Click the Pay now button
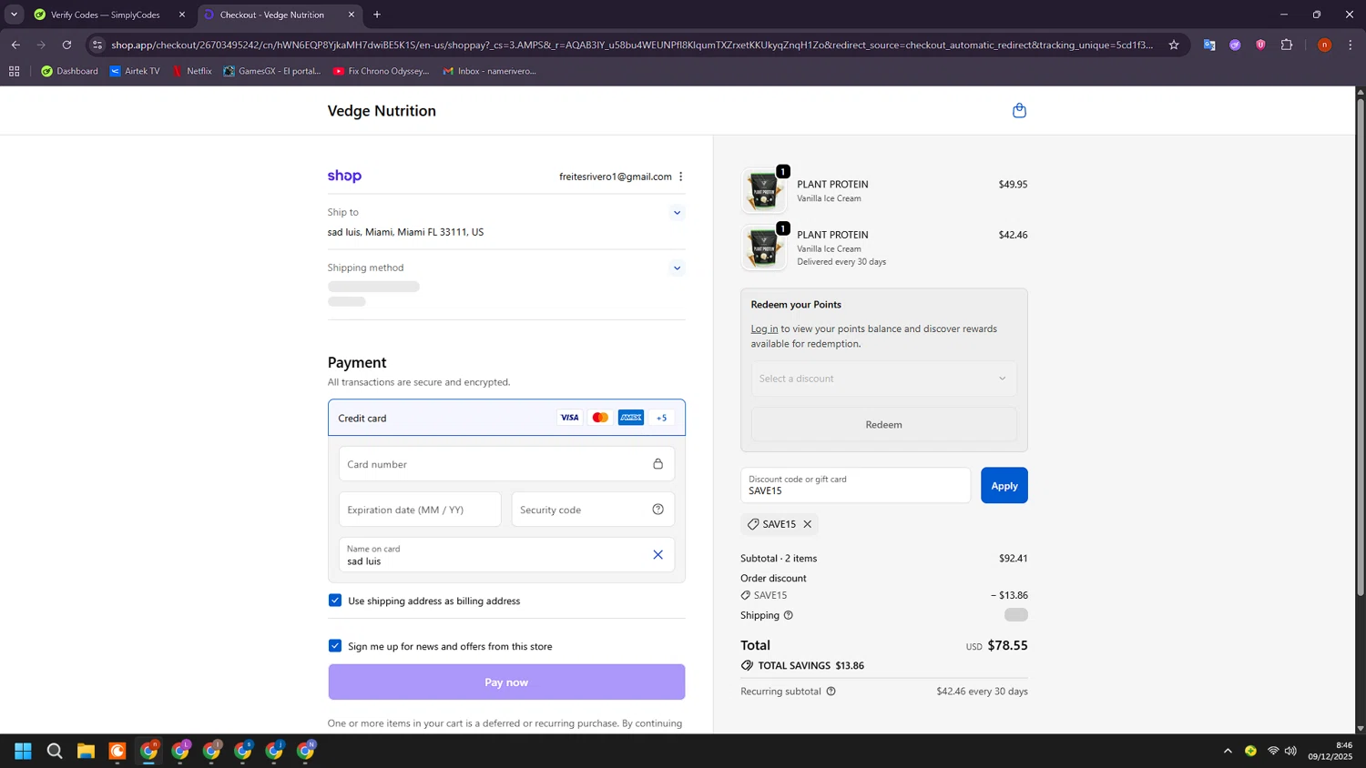Image resolution: width=1366 pixels, height=768 pixels. (506, 682)
